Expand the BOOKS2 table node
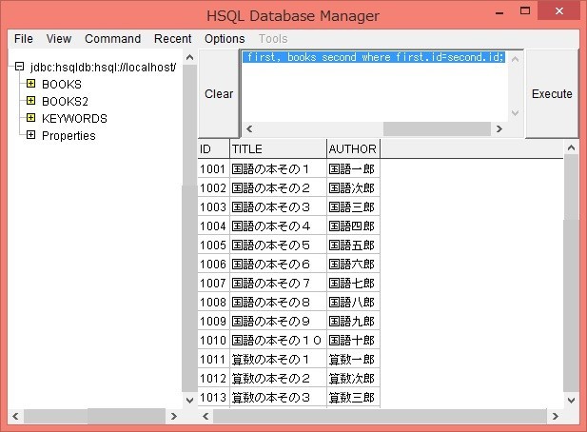 [31, 101]
